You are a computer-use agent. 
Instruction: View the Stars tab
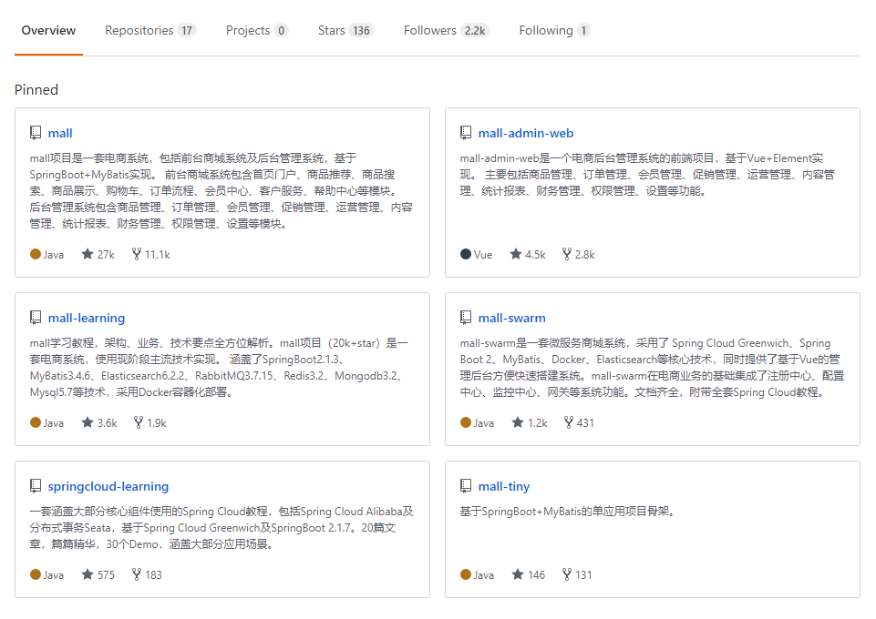click(345, 31)
